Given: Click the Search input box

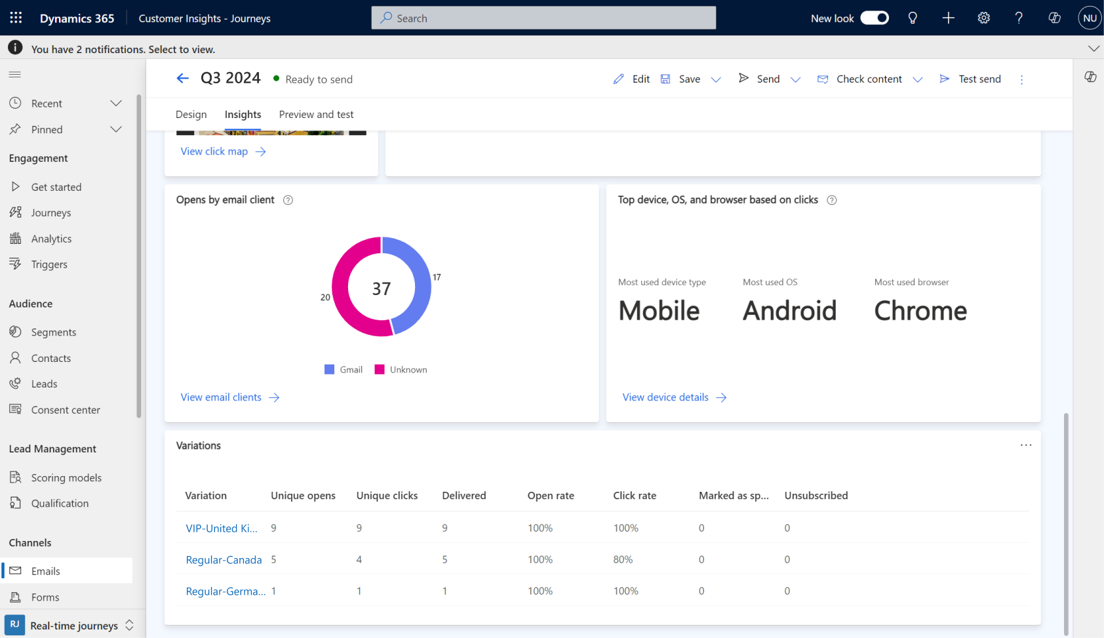Looking at the screenshot, I should (x=543, y=18).
